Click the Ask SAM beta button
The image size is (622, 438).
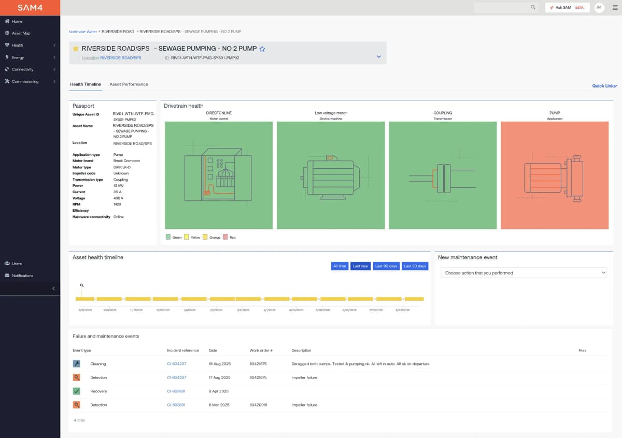click(x=567, y=7)
